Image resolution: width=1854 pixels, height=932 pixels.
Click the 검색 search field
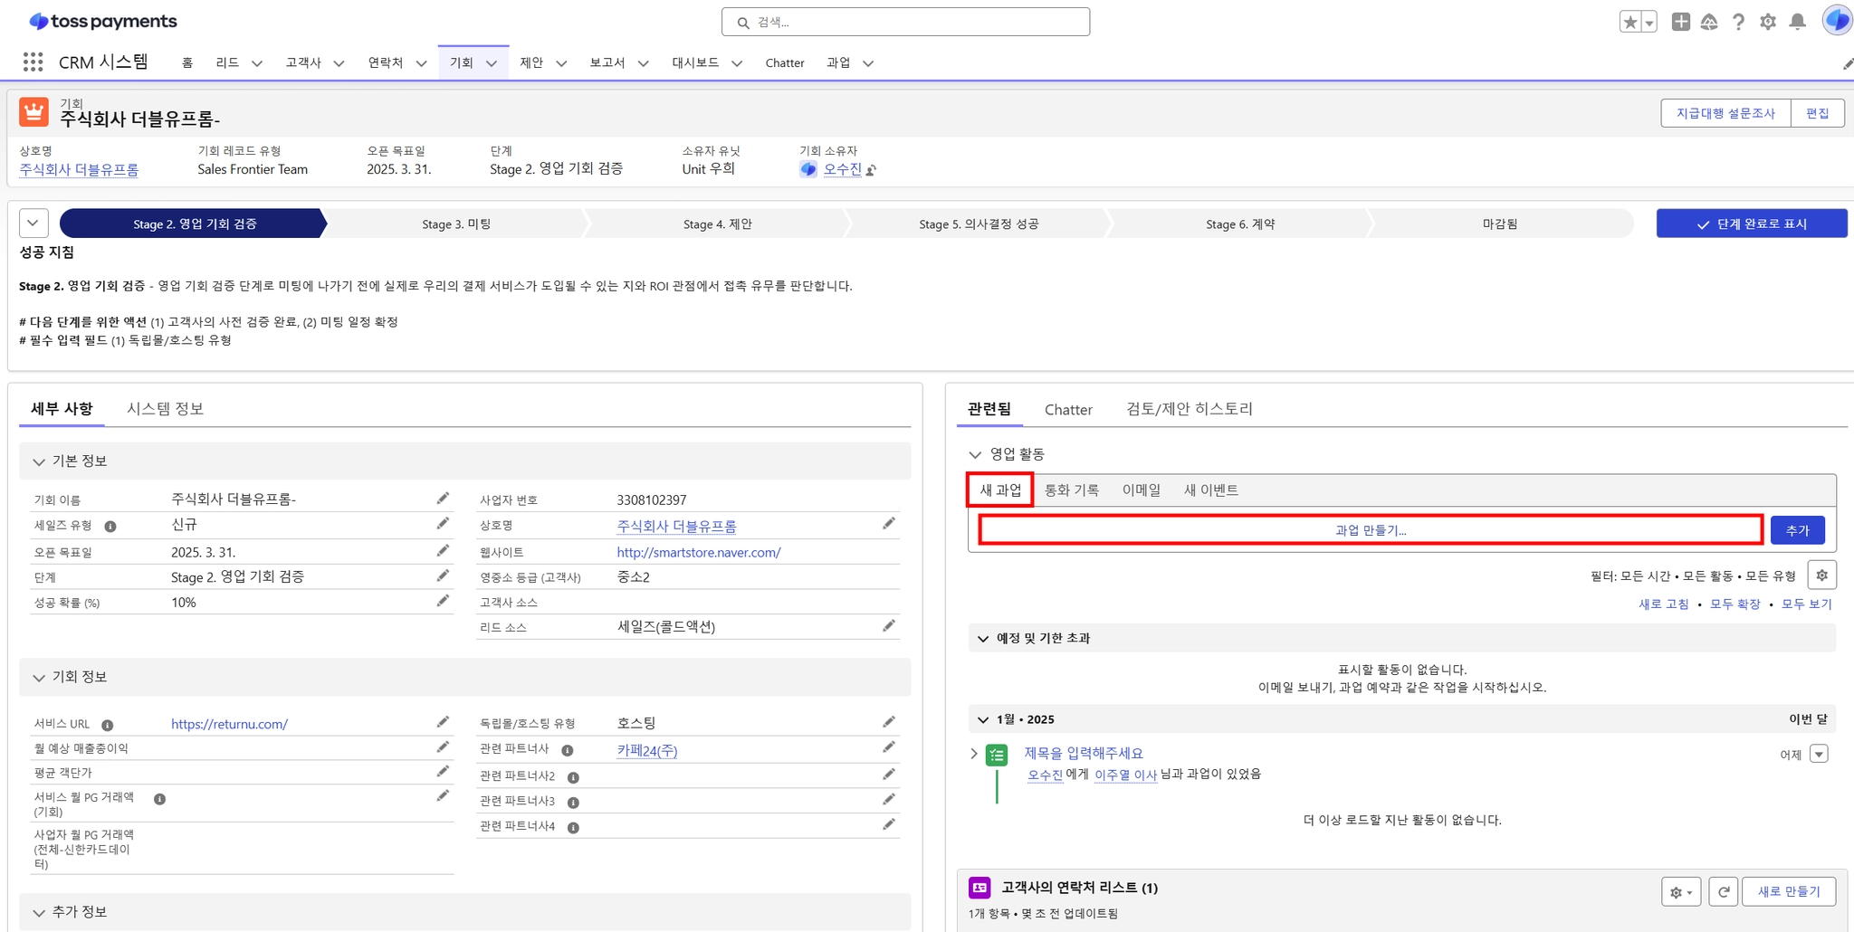click(x=905, y=22)
